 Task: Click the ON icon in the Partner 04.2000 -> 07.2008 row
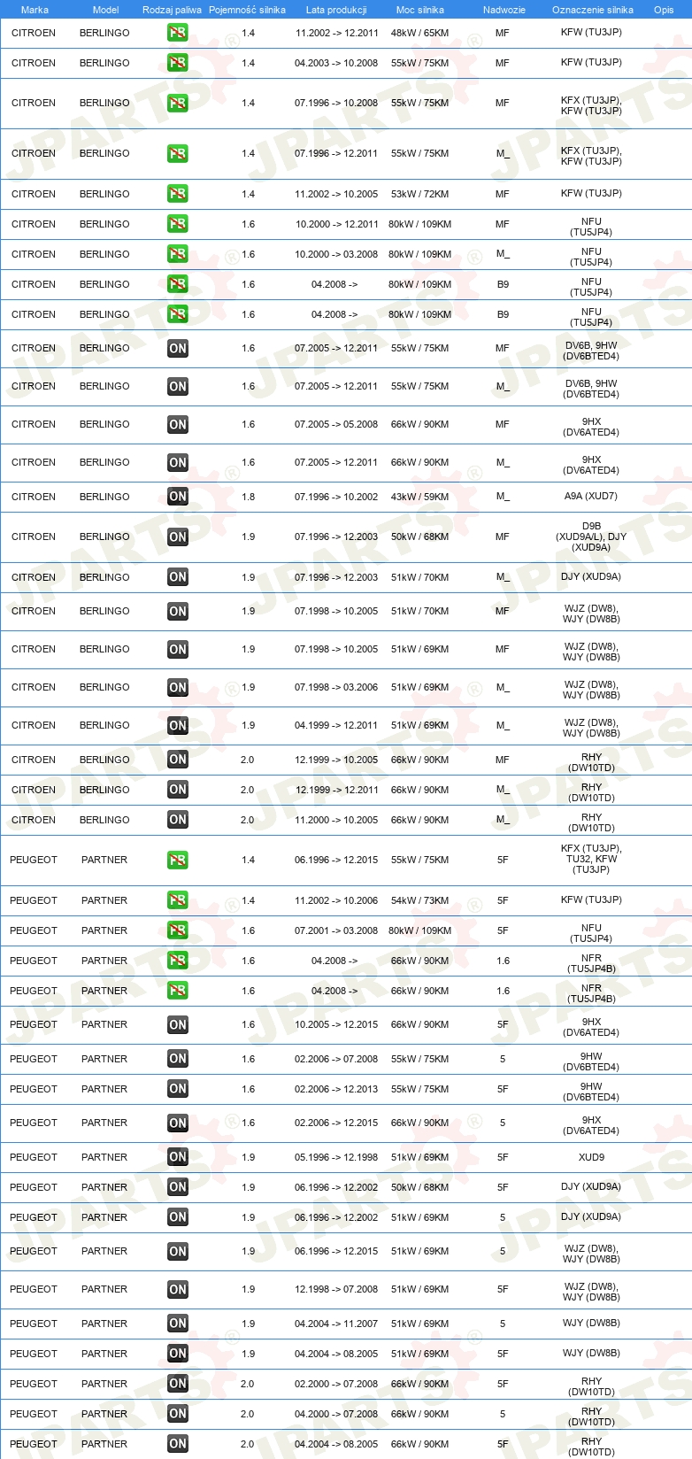click(178, 1414)
